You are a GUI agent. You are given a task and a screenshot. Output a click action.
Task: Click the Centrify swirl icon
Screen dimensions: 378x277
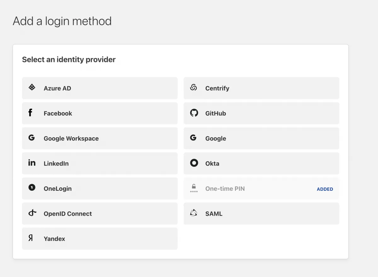click(193, 88)
